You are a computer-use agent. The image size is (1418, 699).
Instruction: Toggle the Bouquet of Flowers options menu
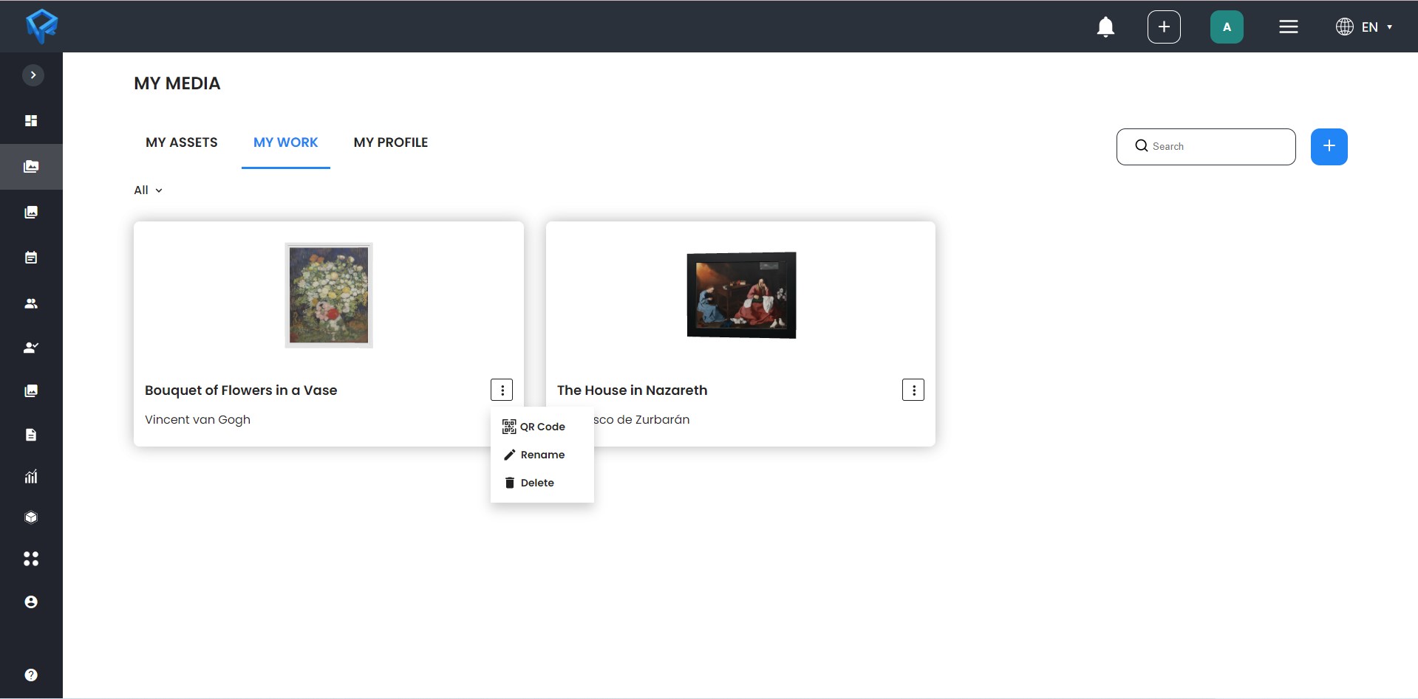tap(502, 390)
